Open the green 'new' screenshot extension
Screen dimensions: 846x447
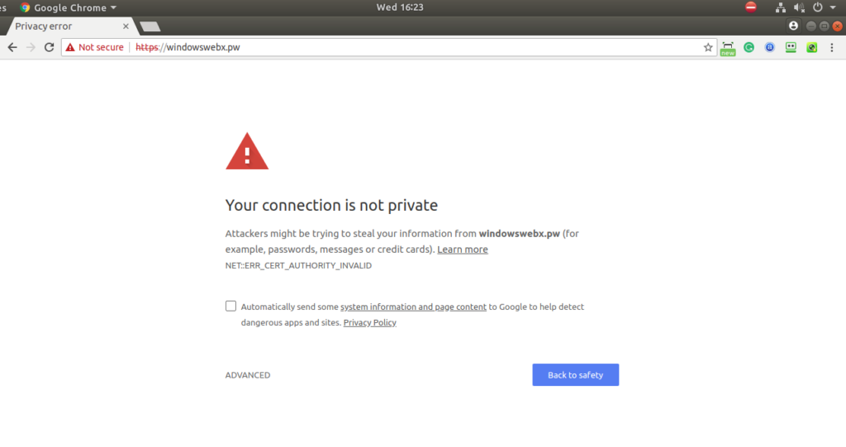[728, 48]
